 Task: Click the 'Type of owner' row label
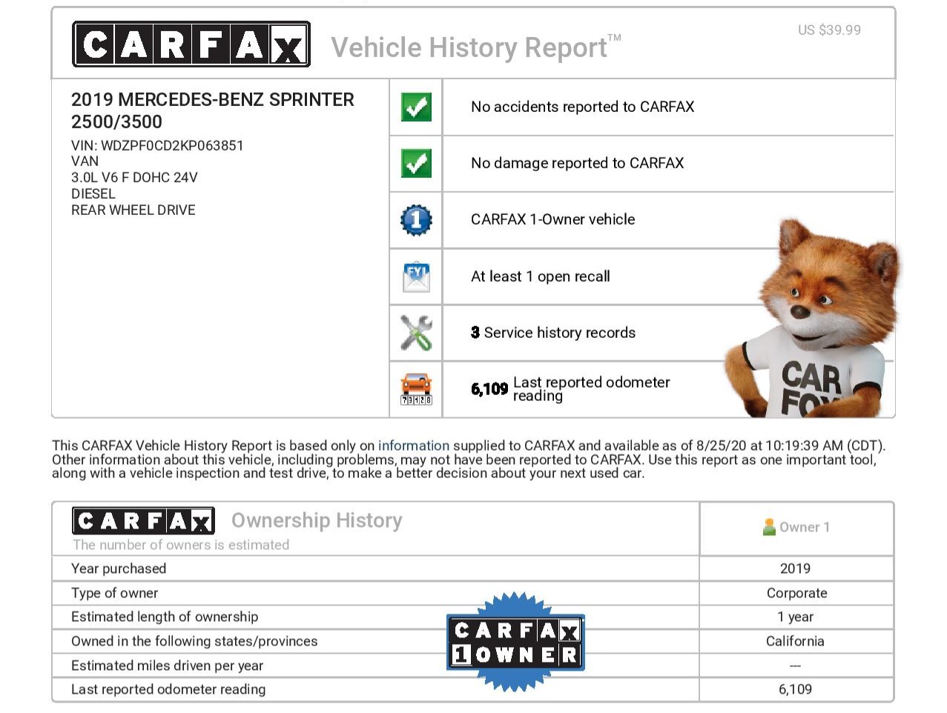[x=115, y=593]
